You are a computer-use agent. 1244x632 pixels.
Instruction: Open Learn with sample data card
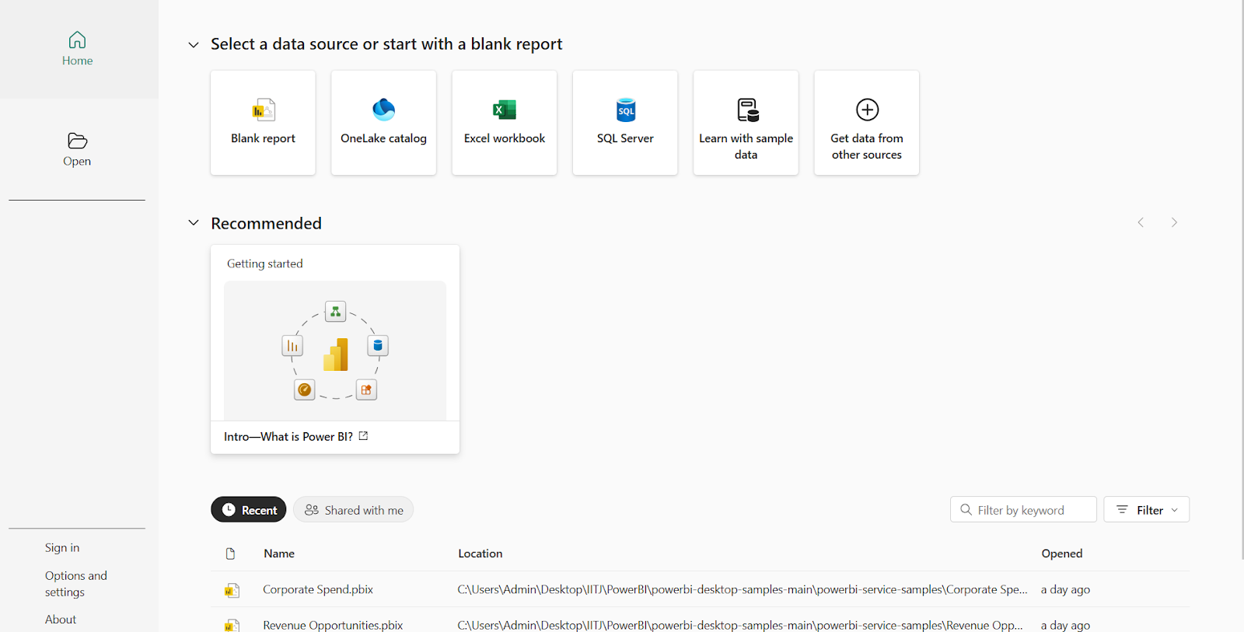[x=746, y=123]
